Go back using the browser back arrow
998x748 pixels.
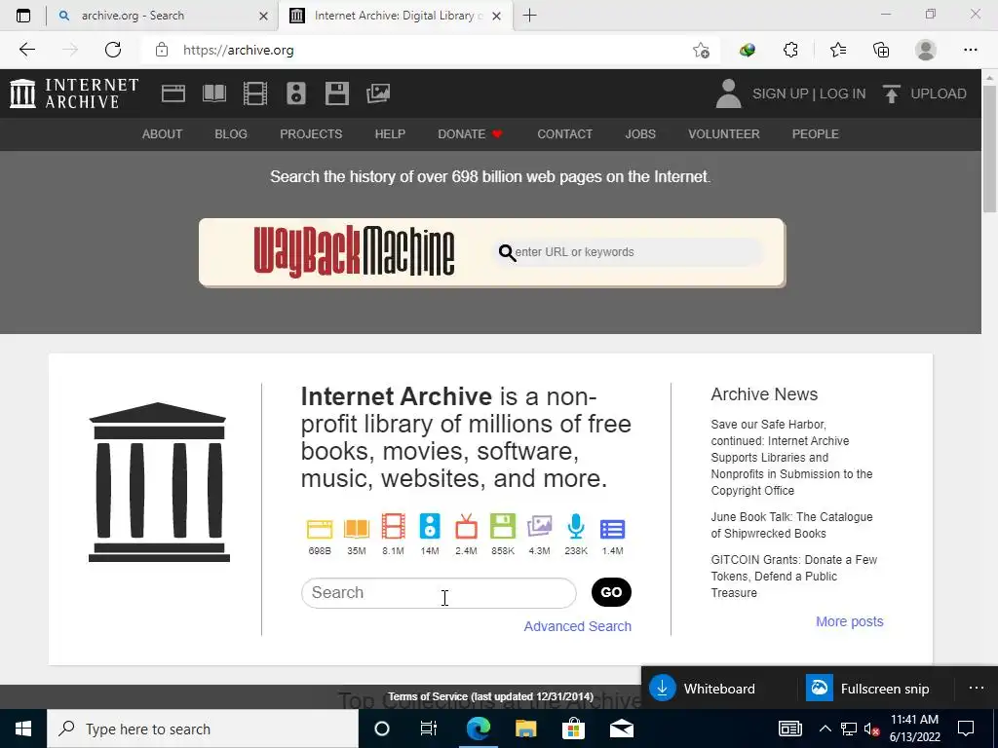27,50
